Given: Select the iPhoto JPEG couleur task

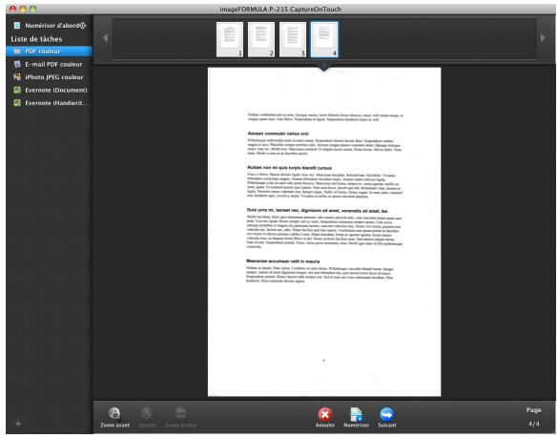Looking at the screenshot, I should [x=49, y=77].
